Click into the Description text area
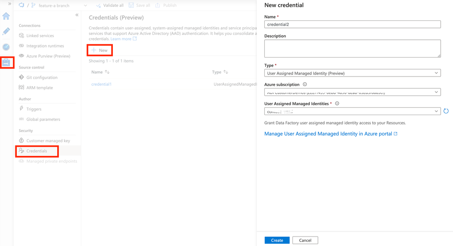453x246 pixels. pyautogui.click(x=352, y=48)
